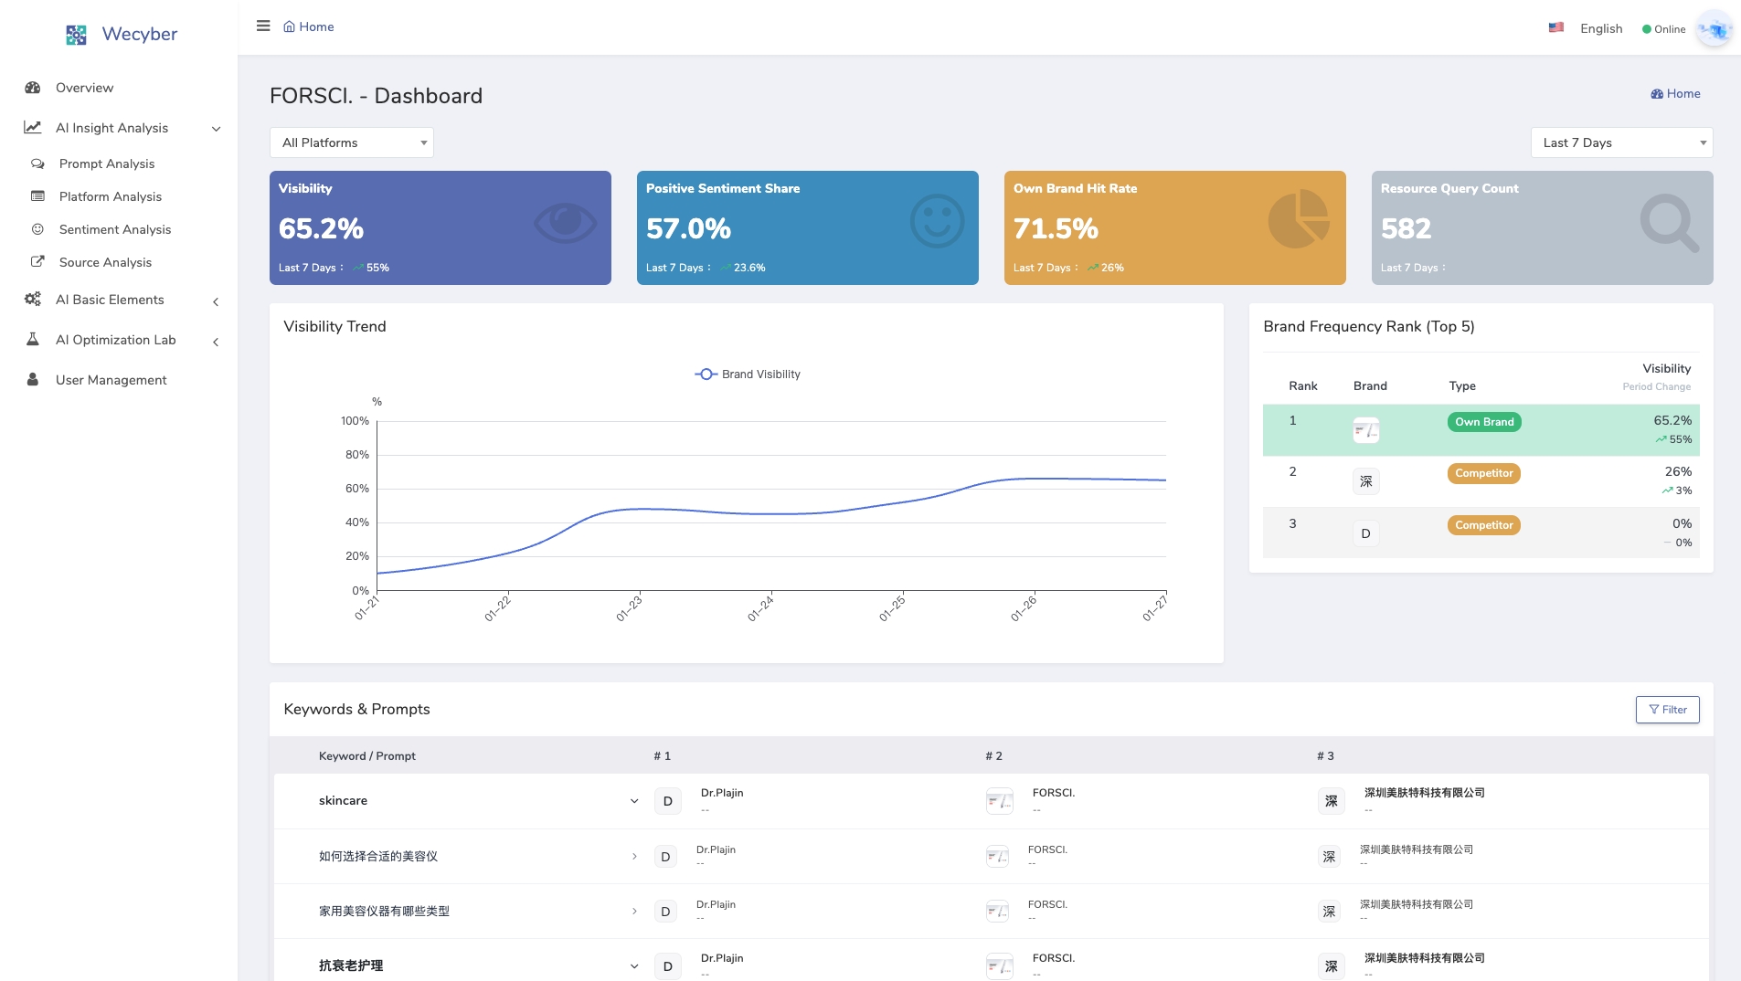
Task: Click the pie chart icon on Hit Rate card
Action: [x=1299, y=220]
